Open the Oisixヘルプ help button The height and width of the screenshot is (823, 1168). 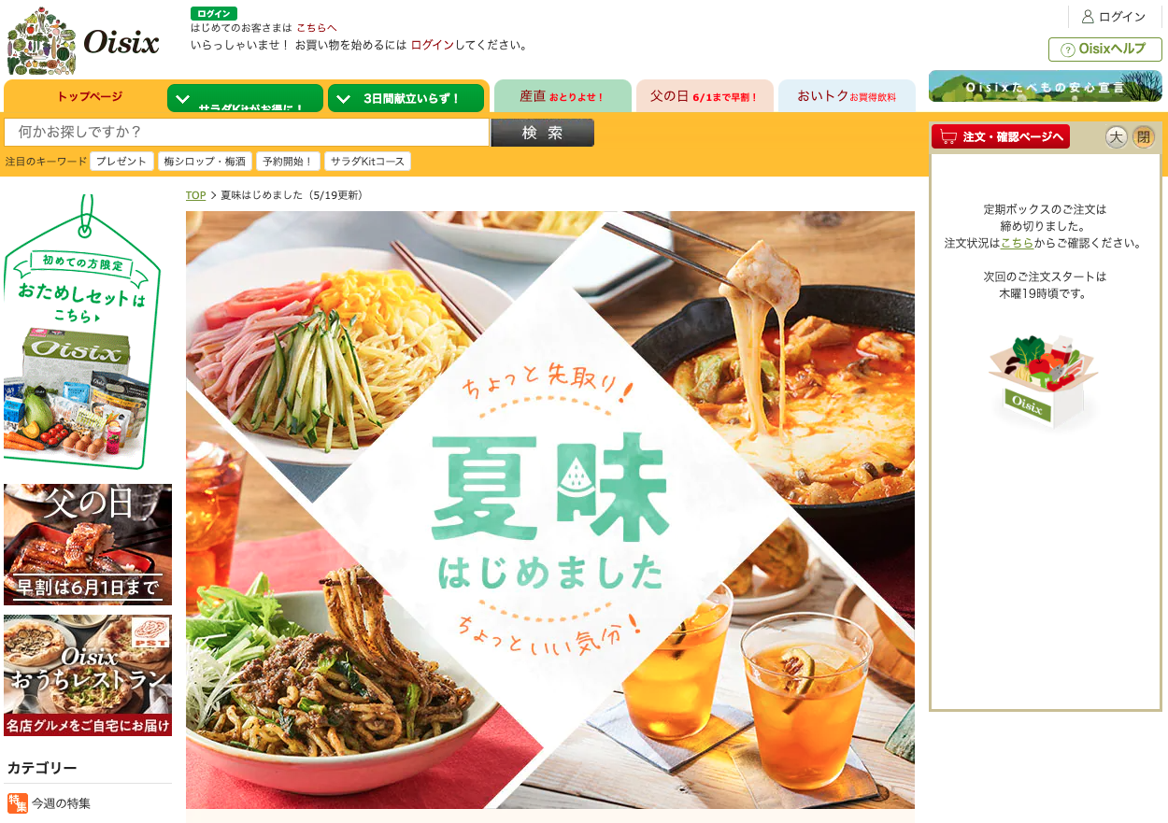click(x=1104, y=50)
